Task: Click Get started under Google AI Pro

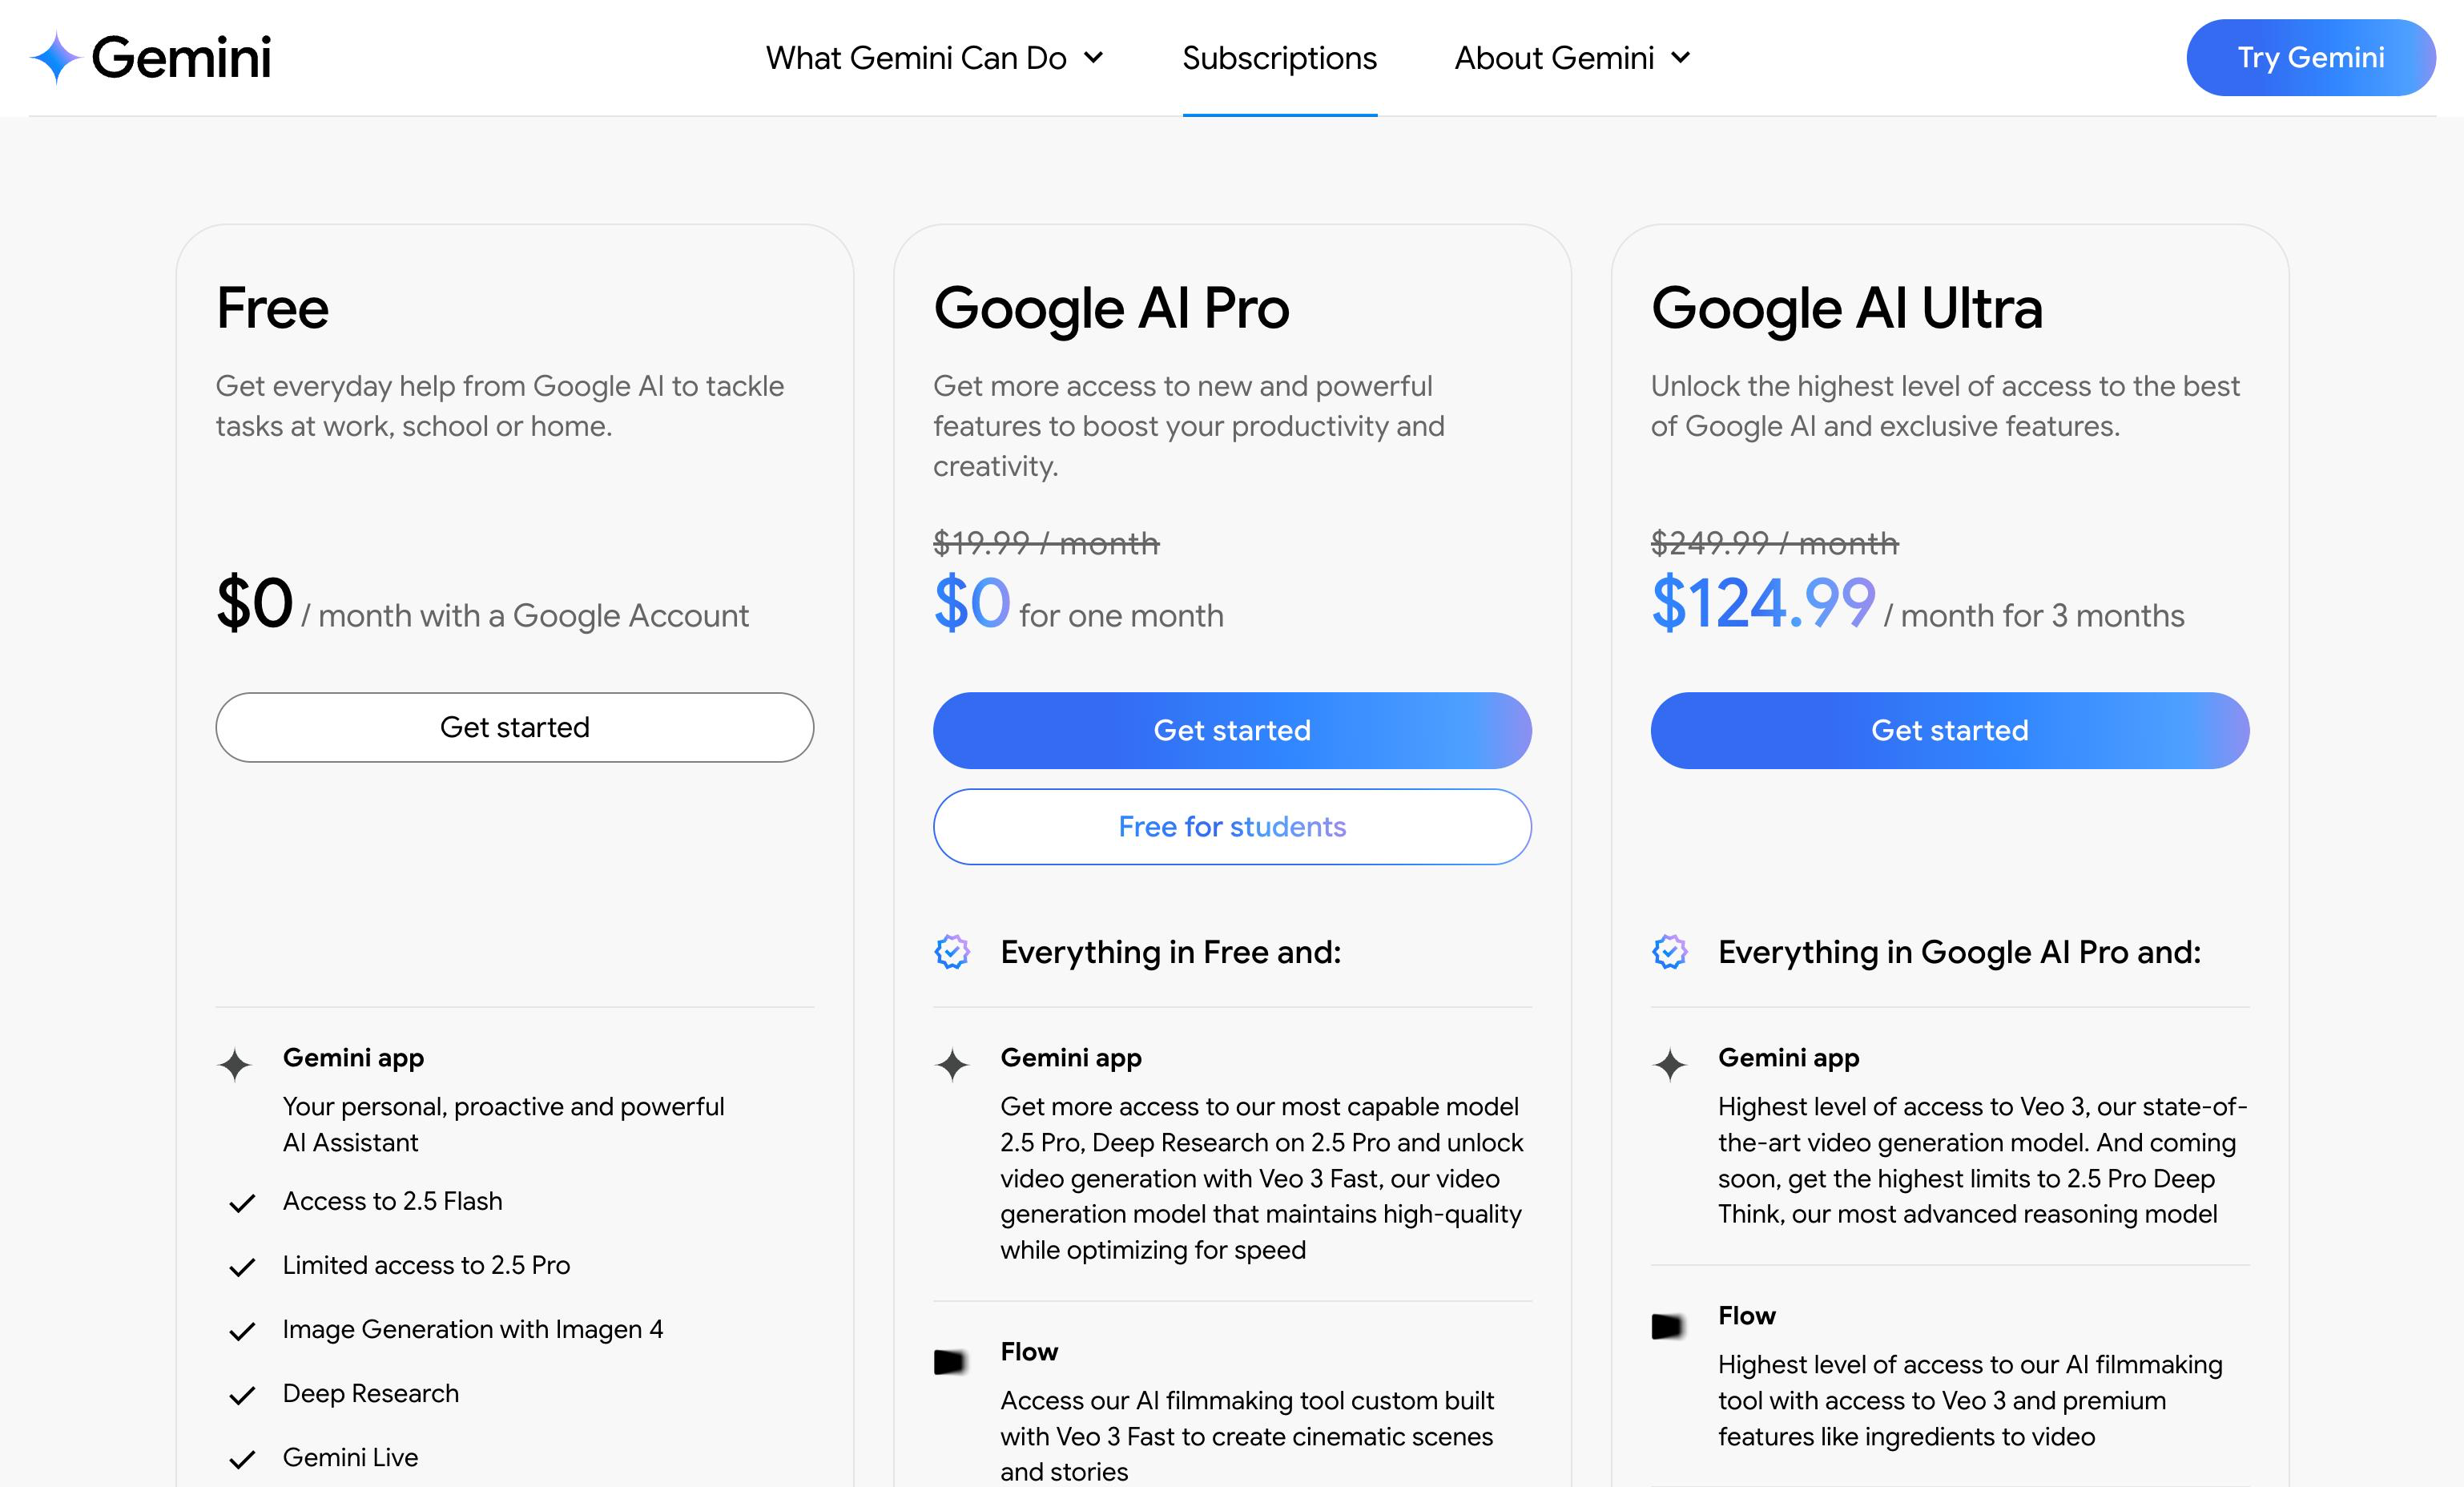Action: point(1232,730)
